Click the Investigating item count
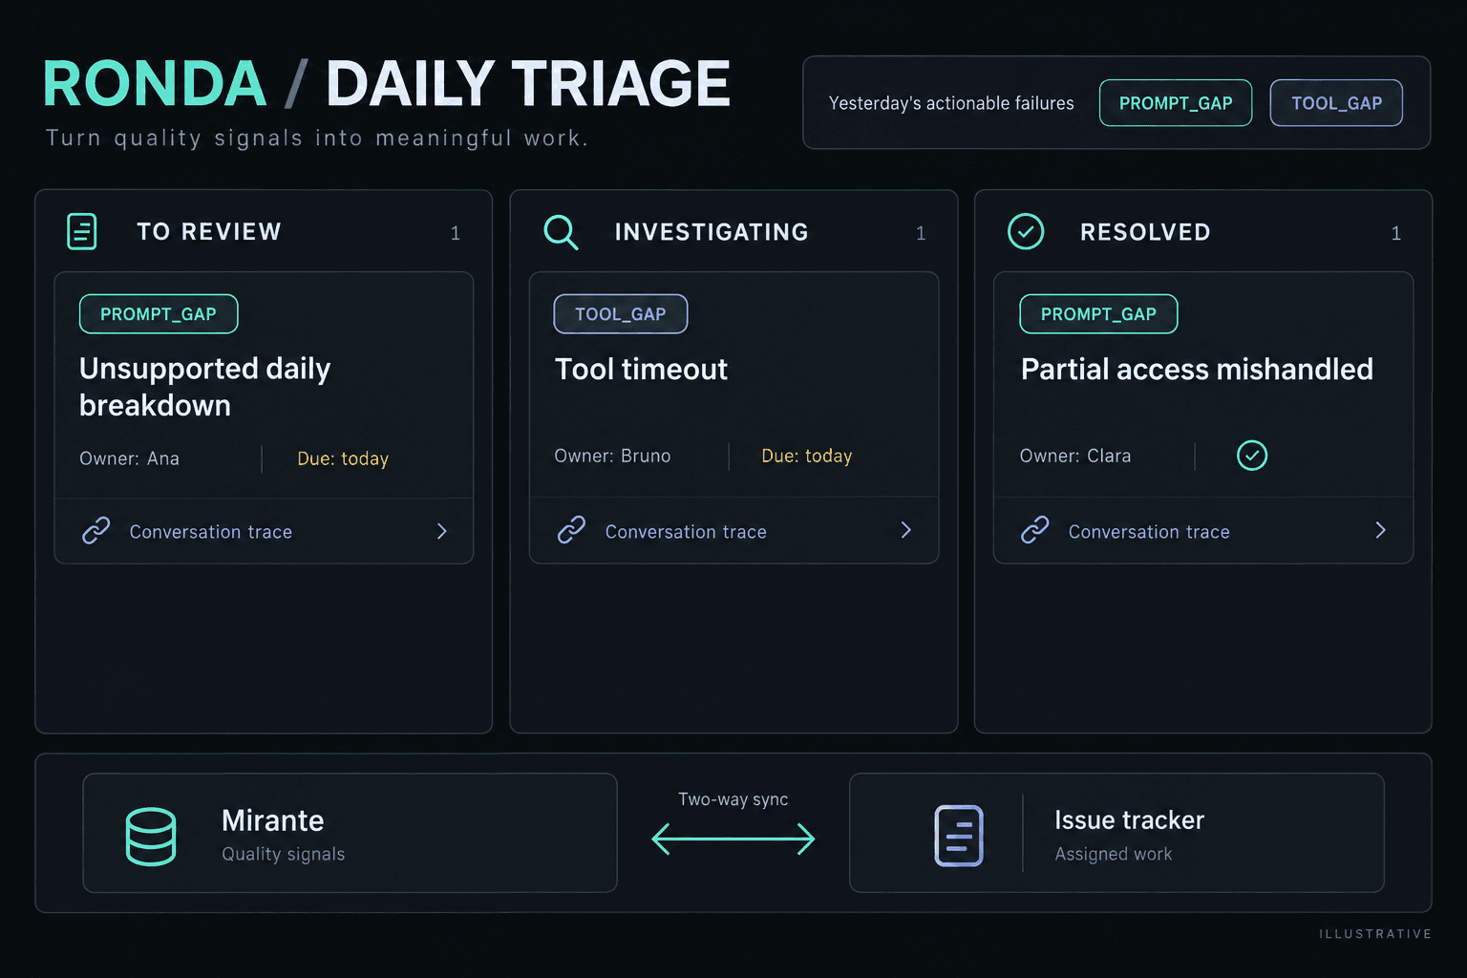This screenshot has height=978, width=1467. 921,233
